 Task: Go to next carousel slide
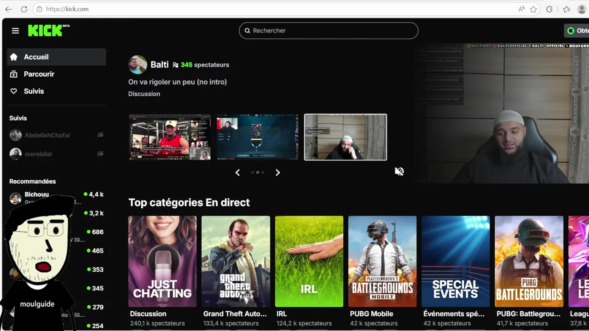pos(277,172)
